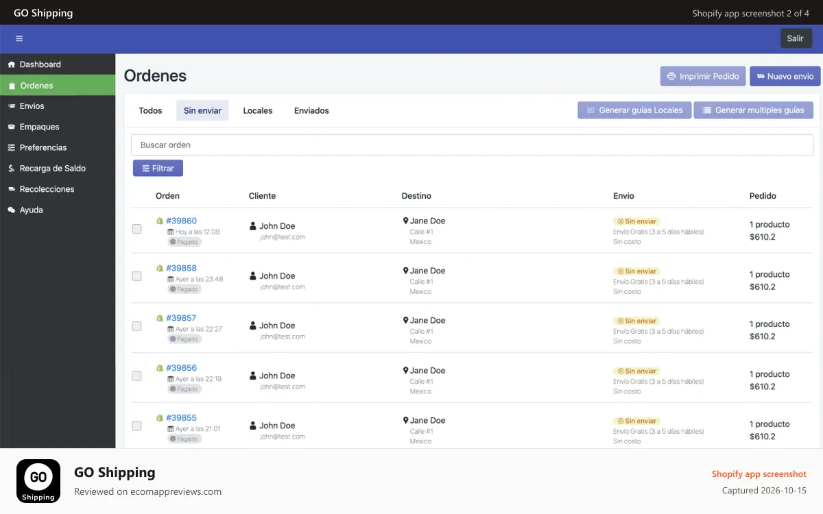Check the box for order #39857
This screenshot has height=514, width=823.
(136, 326)
